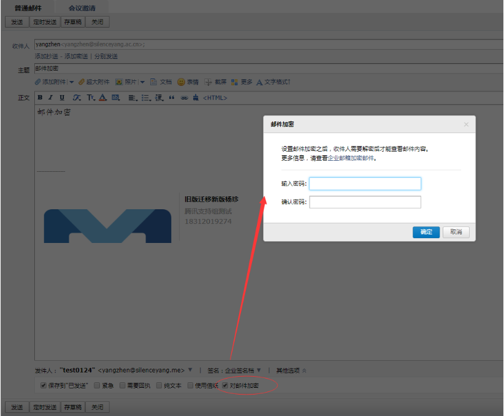Click the 确定 confirm button in encryption dialog
Screen dimensions: 504x416
(426, 232)
